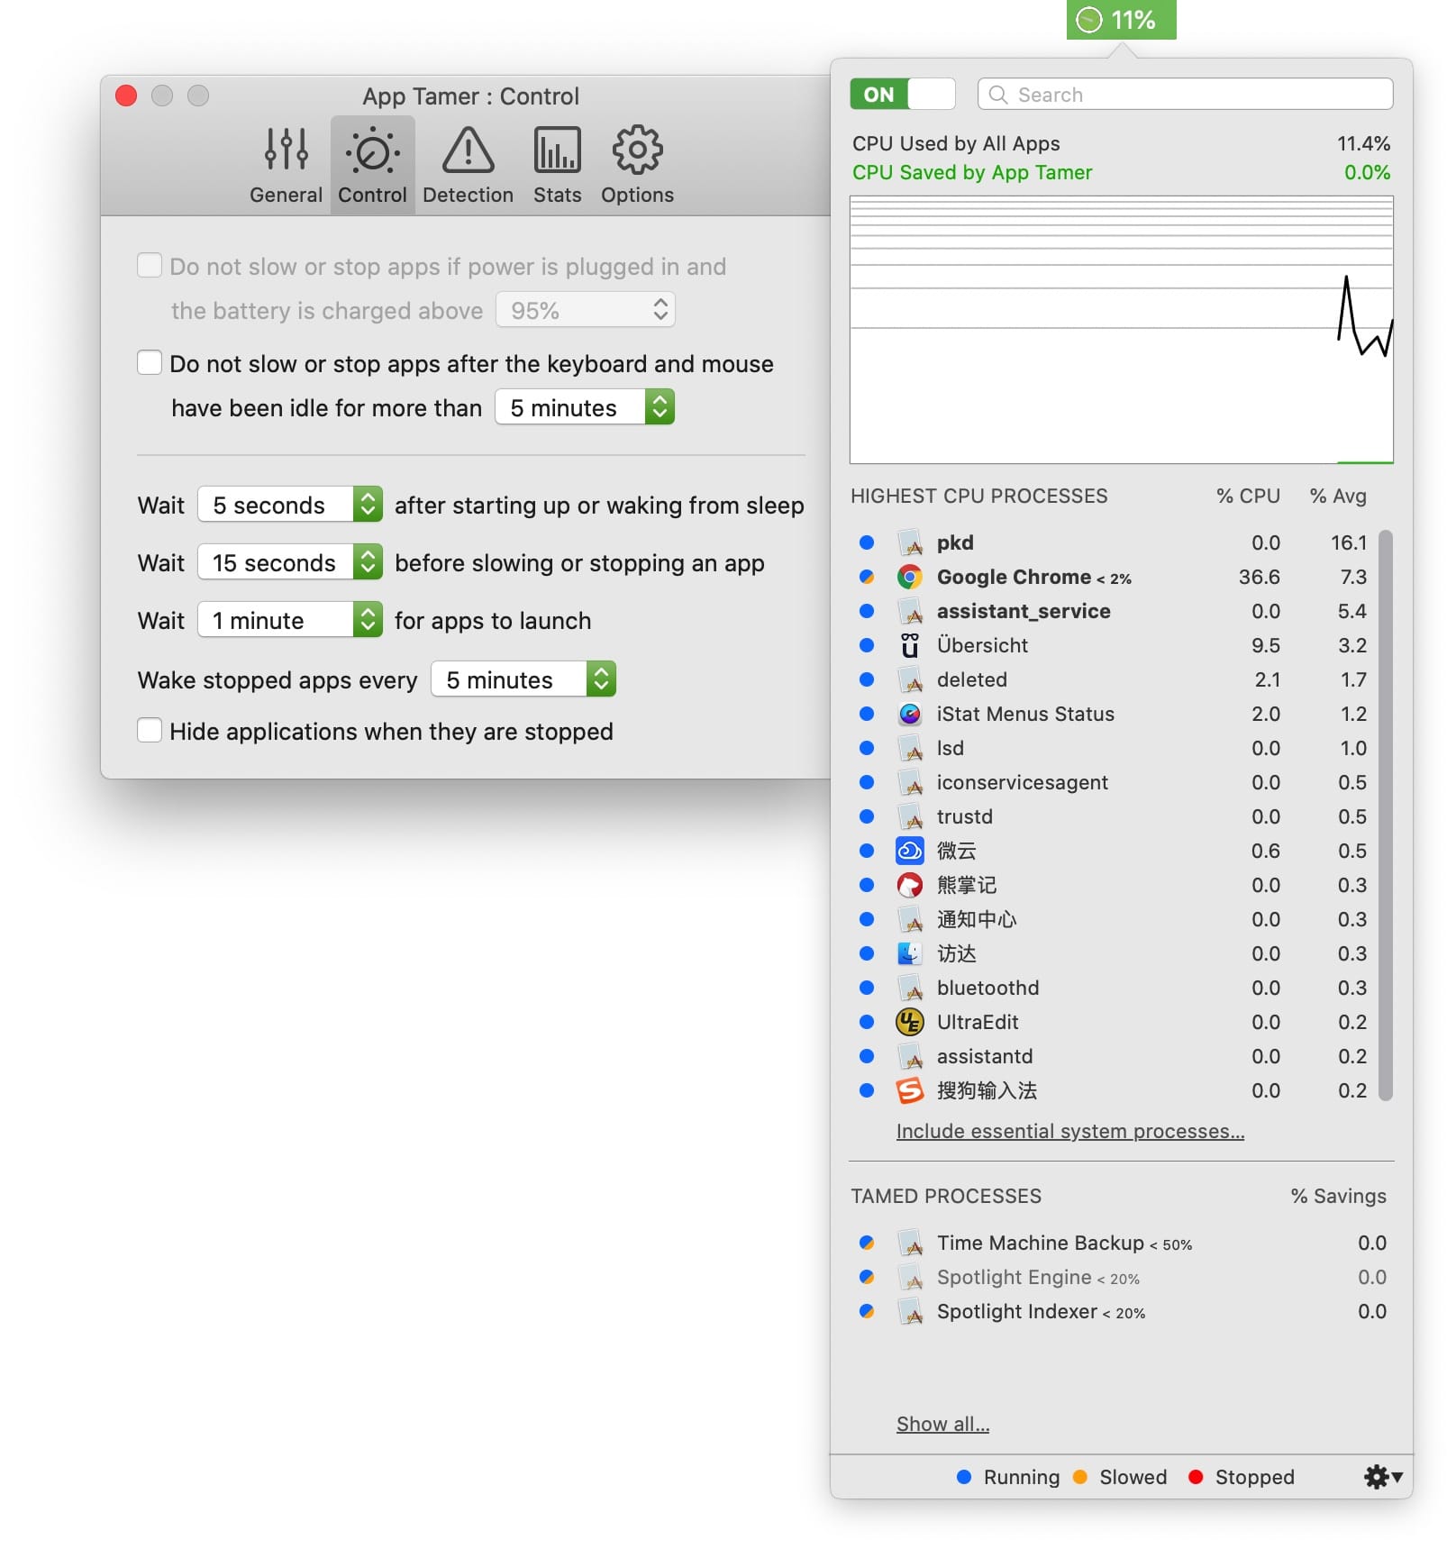1456x1549 pixels.
Task: Click the Show all link
Action: pyautogui.click(x=942, y=1424)
